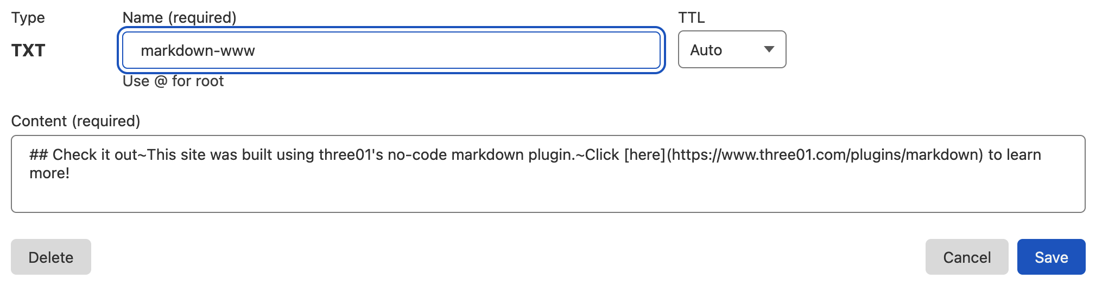Viewport: 1102px width, 285px height.
Task: Click the "Use @ for root" hint
Action: click(x=173, y=81)
